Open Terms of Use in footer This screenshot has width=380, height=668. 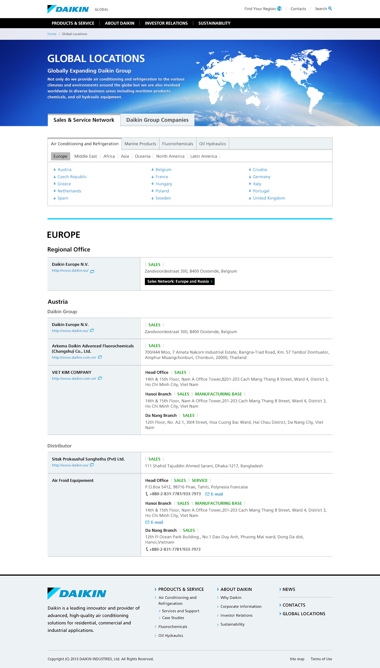pos(321,659)
